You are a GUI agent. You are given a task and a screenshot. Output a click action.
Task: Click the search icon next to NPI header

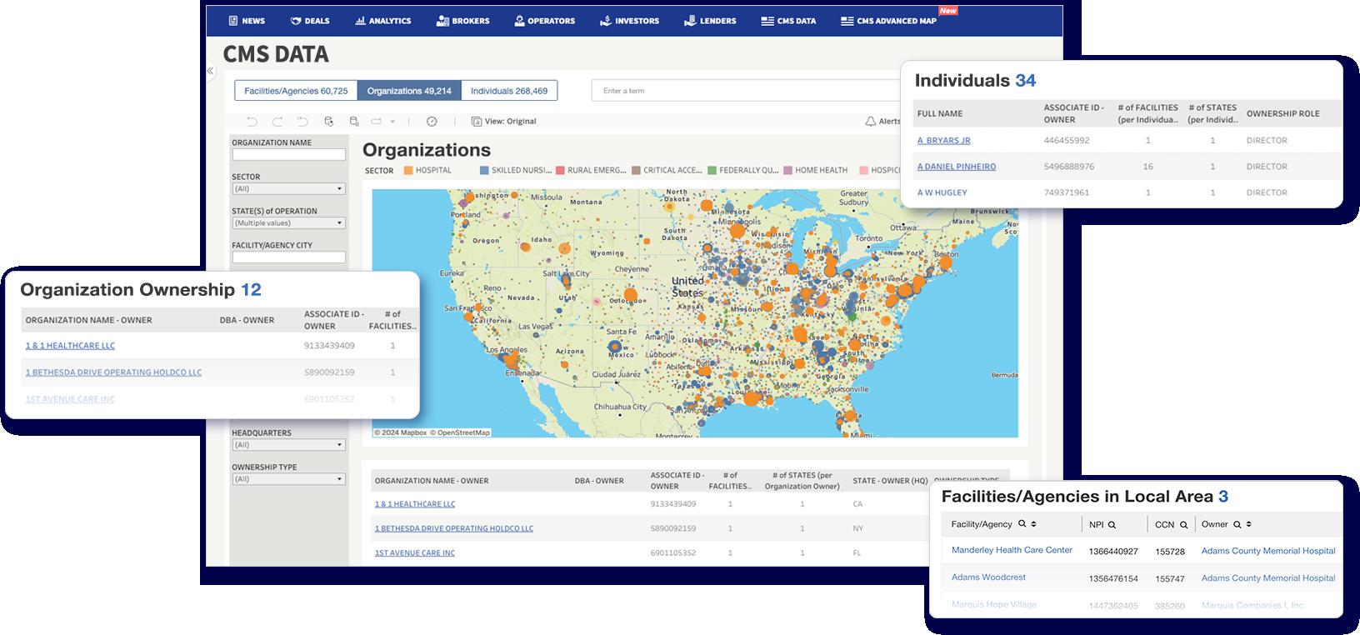coord(1112,525)
